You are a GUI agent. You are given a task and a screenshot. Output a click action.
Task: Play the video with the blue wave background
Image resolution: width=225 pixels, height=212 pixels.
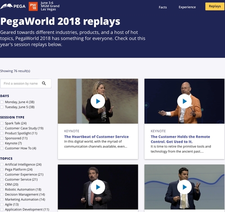tap(184, 187)
